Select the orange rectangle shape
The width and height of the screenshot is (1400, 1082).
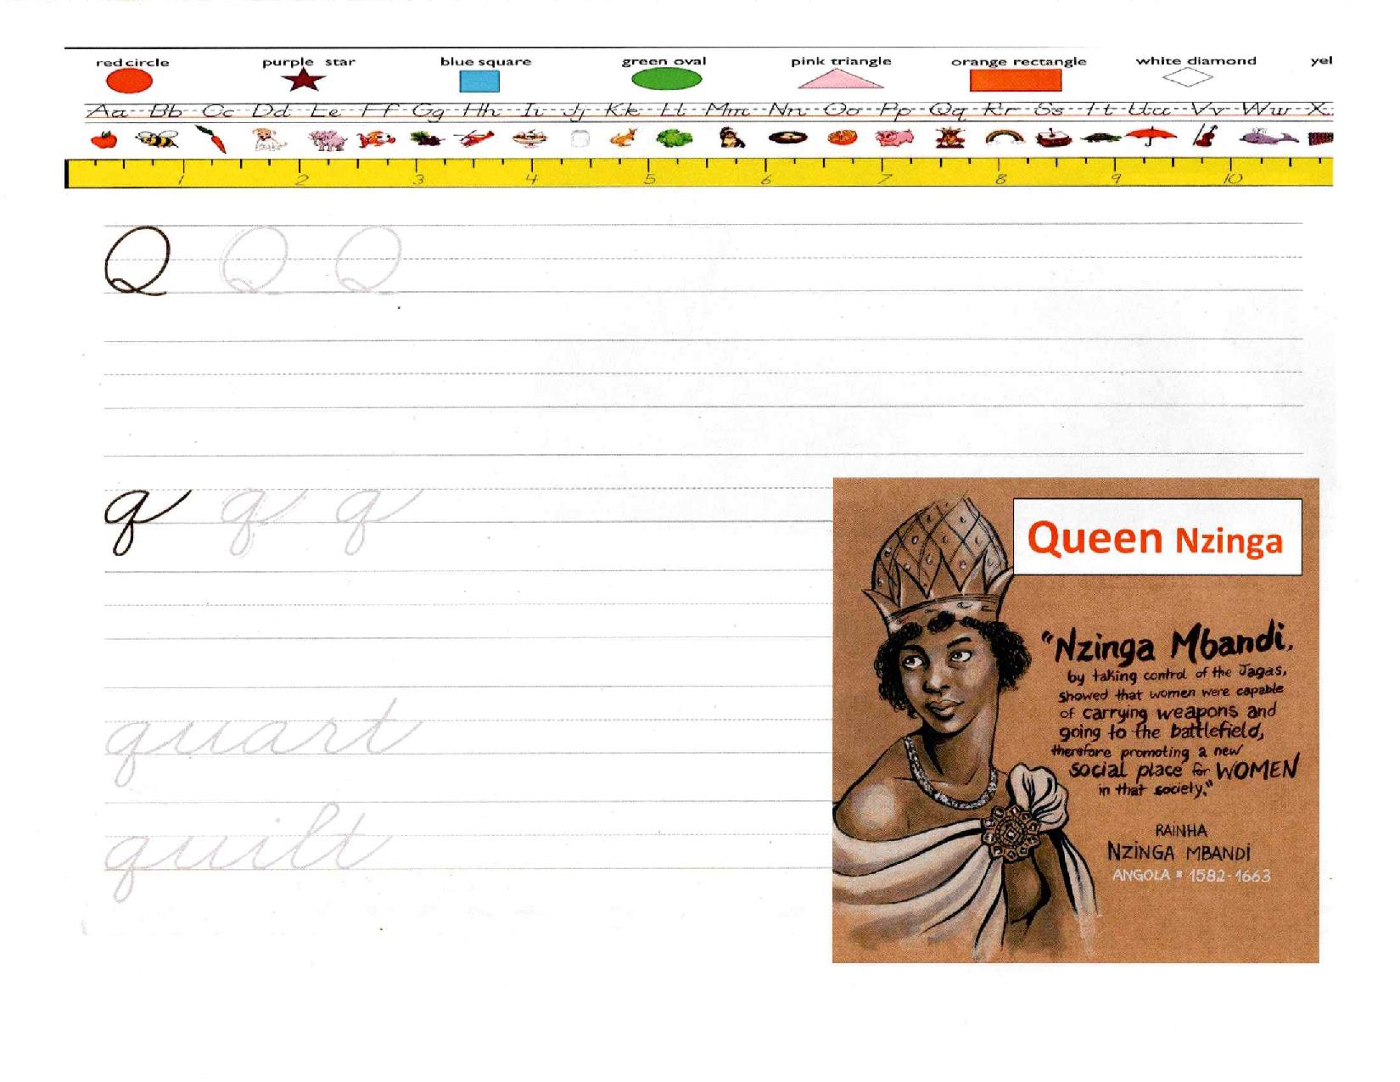coord(1016,80)
